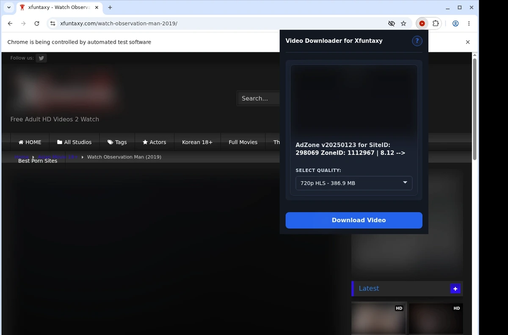Click the help question mark icon in downloader popup
This screenshot has width=508, height=335.
click(417, 41)
